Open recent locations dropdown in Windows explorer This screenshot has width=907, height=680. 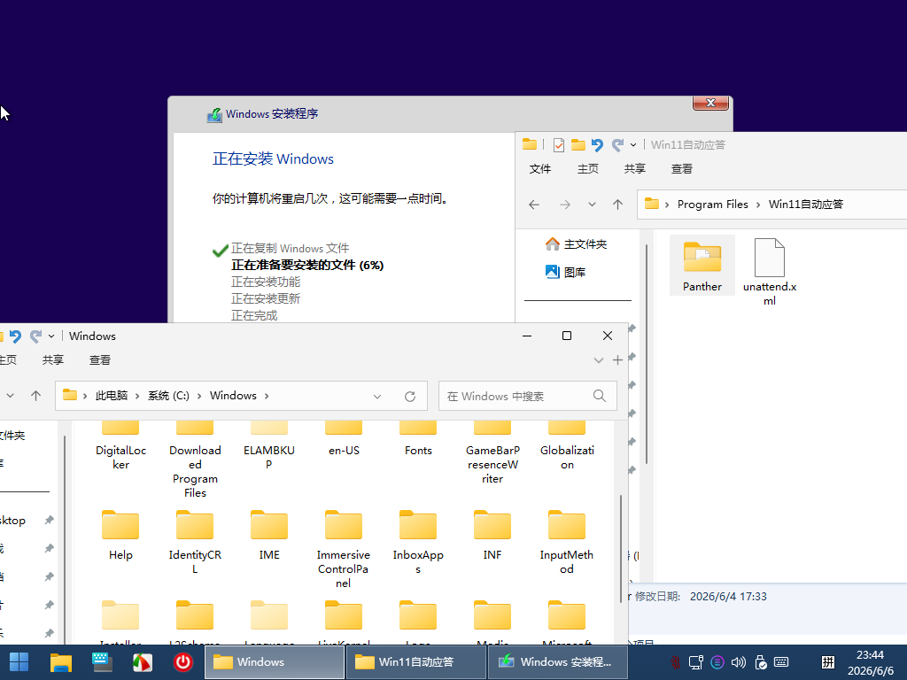coord(10,396)
